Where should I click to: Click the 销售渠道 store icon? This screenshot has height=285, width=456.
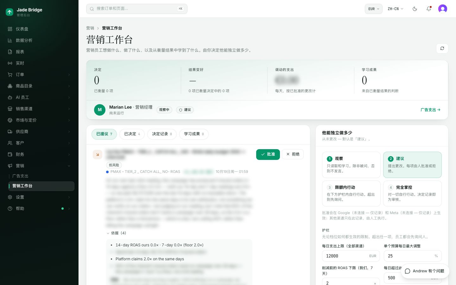point(10,109)
